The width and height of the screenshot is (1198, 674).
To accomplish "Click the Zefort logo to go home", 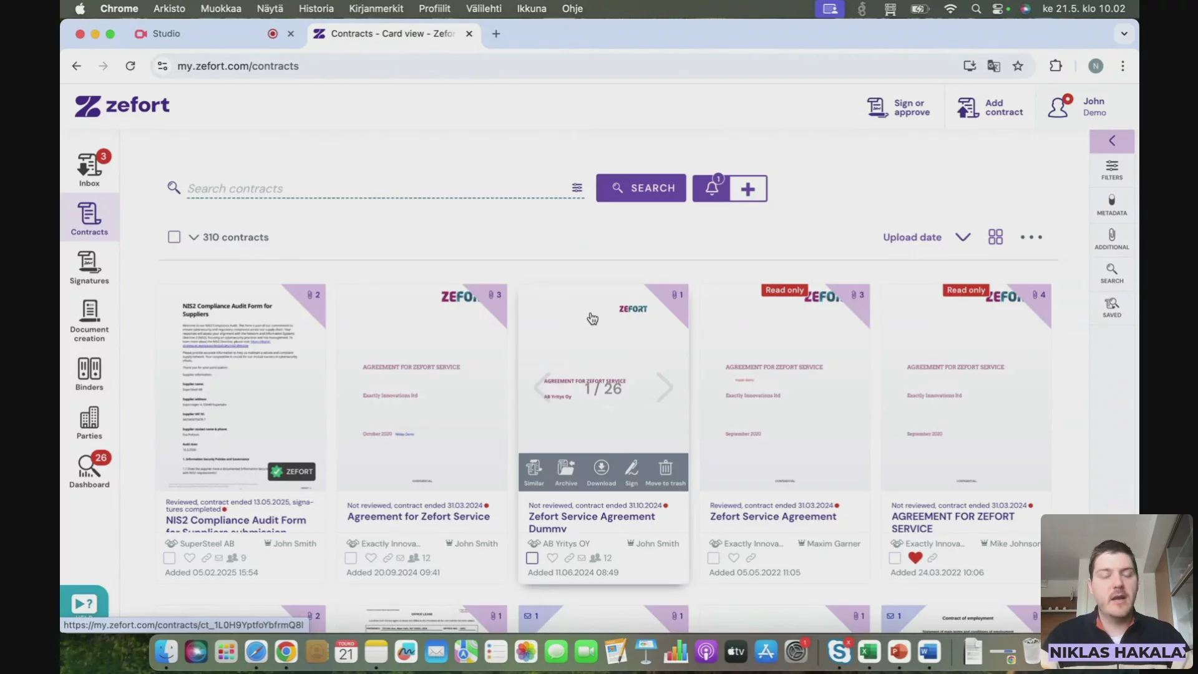I will [122, 106].
